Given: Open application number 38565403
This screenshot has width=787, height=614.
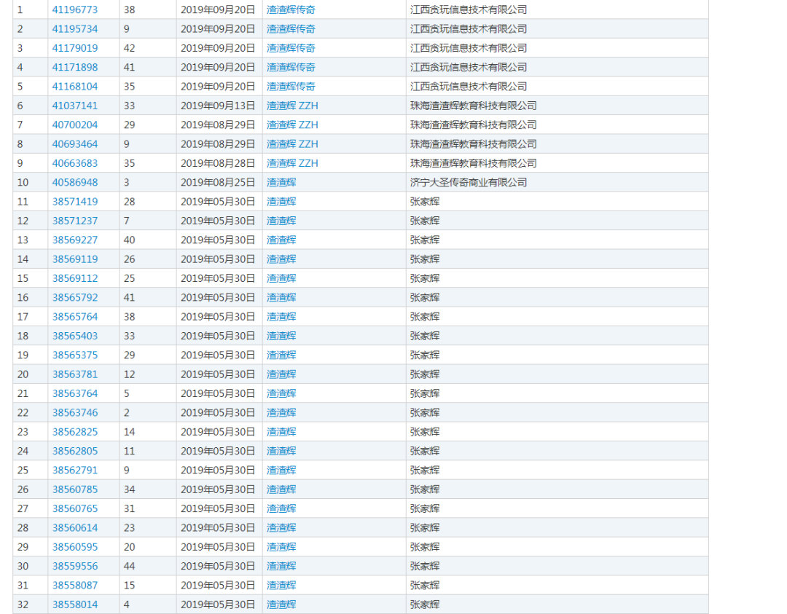Looking at the screenshot, I should tap(75, 336).
